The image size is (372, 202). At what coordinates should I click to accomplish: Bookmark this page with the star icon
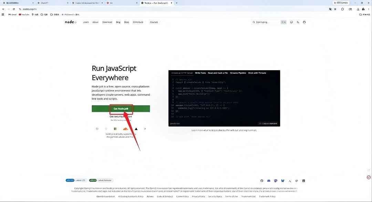[x=335, y=9]
